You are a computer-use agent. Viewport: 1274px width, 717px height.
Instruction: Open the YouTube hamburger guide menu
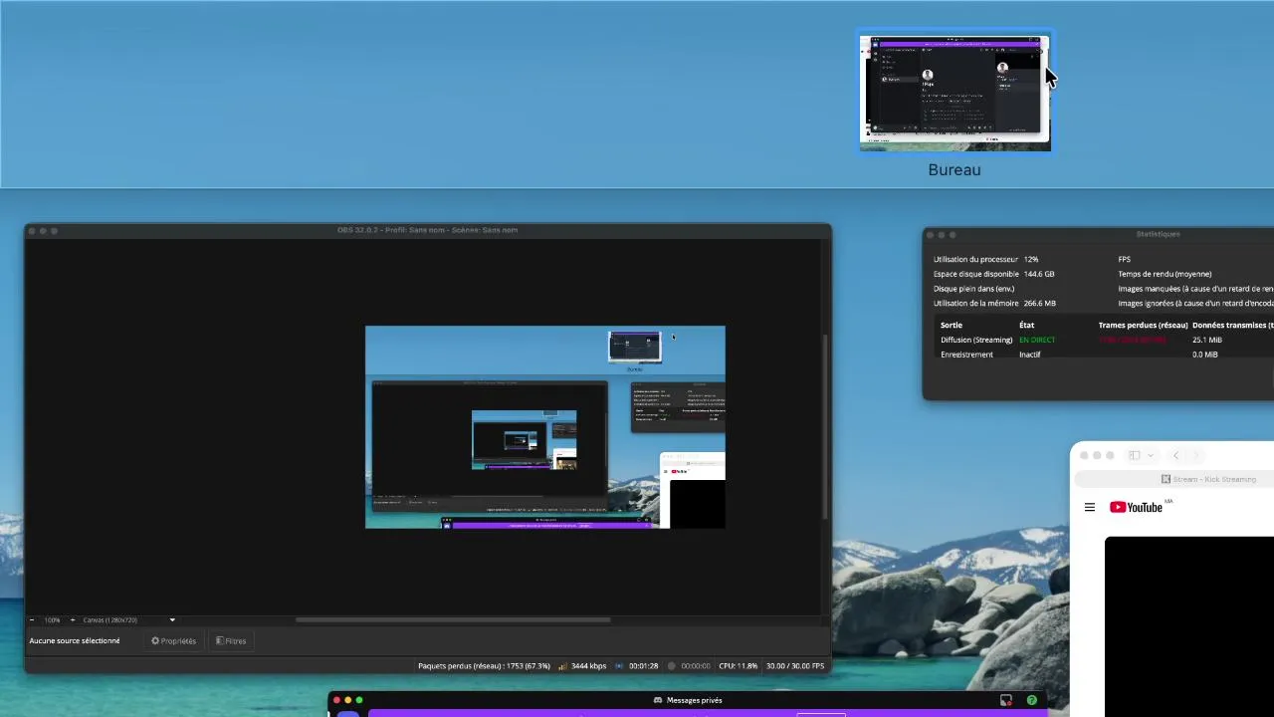pyautogui.click(x=1090, y=507)
